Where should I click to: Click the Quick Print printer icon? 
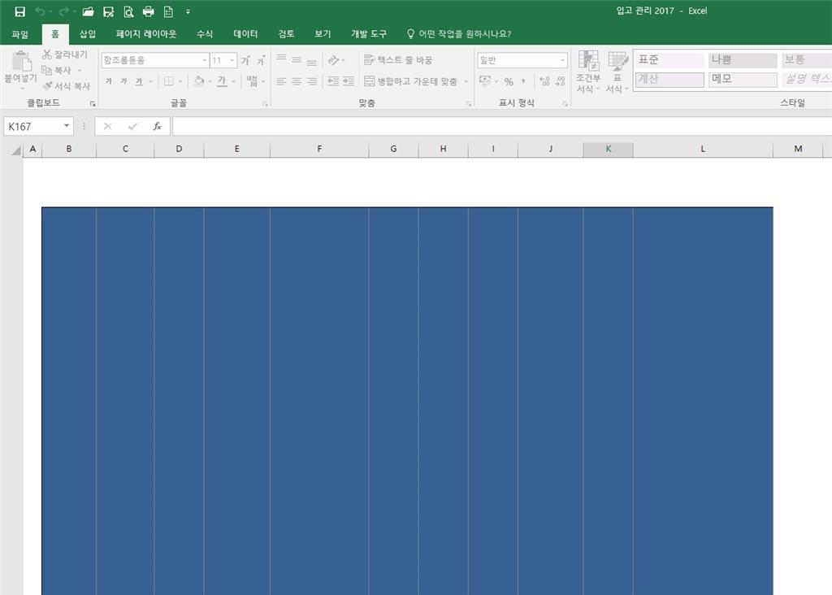[149, 11]
